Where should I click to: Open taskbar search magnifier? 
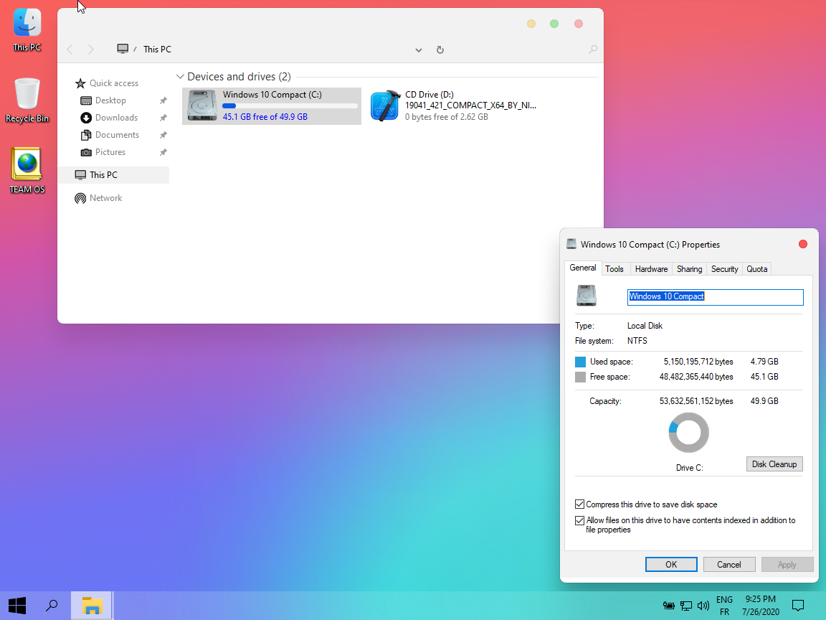[52, 606]
